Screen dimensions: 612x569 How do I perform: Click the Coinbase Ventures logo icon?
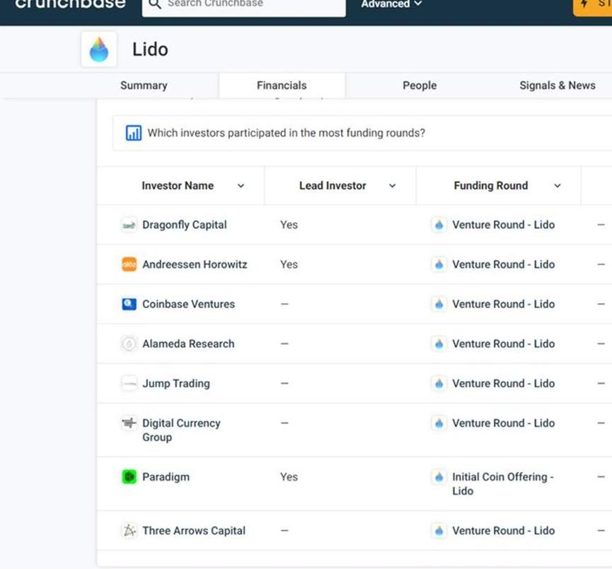click(129, 304)
